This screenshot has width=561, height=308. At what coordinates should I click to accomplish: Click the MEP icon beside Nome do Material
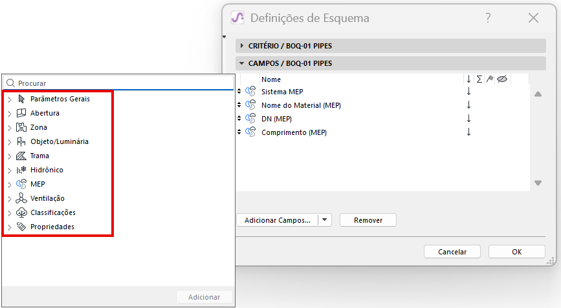(x=250, y=105)
